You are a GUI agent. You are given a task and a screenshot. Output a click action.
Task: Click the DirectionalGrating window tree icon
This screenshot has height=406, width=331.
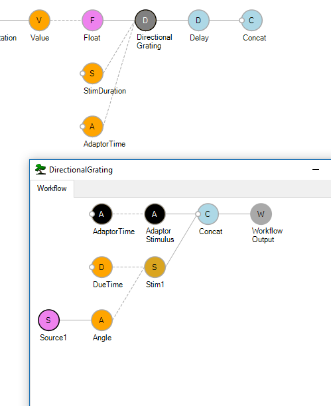tap(40, 170)
